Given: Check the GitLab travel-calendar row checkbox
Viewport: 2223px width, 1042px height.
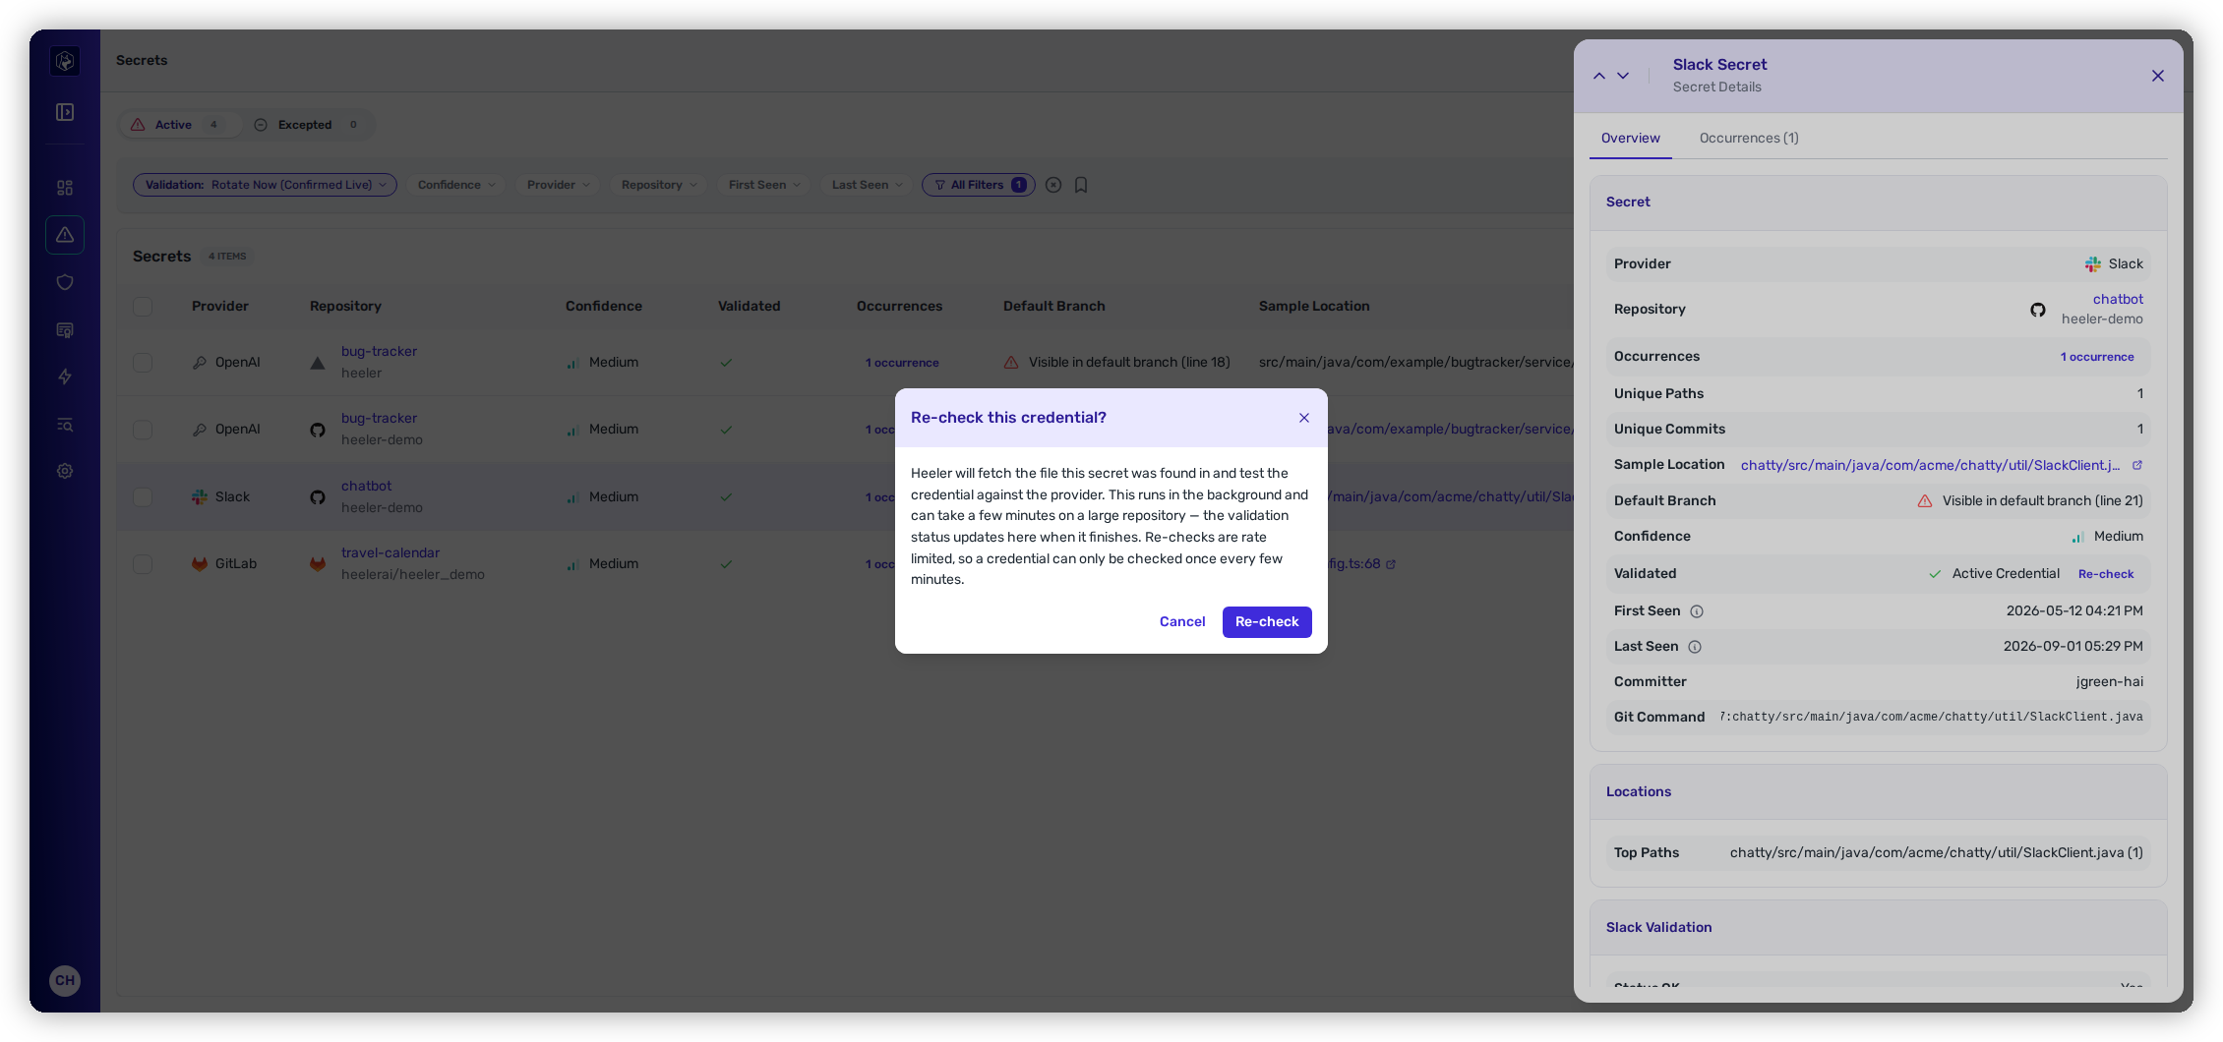Looking at the screenshot, I should pyautogui.click(x=143, y=564).
